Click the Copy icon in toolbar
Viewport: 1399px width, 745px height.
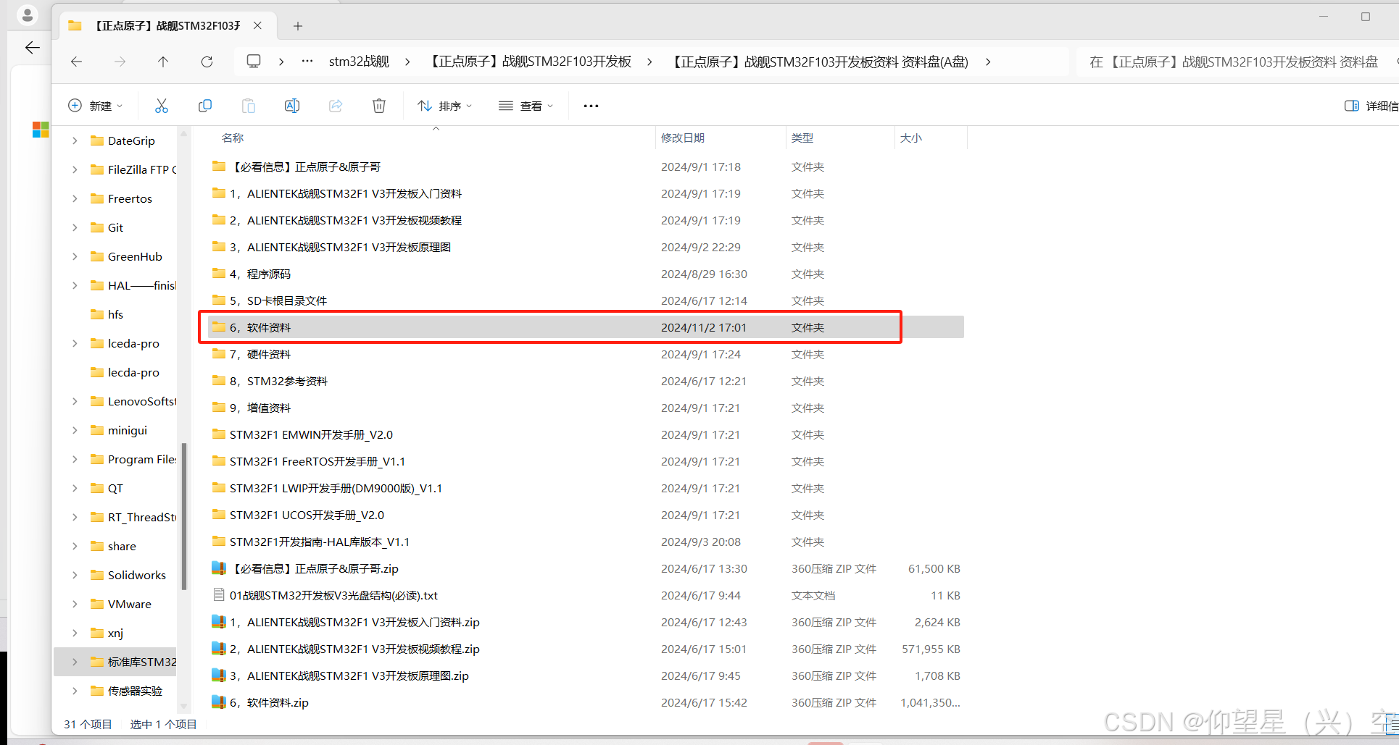click(205, 106)
